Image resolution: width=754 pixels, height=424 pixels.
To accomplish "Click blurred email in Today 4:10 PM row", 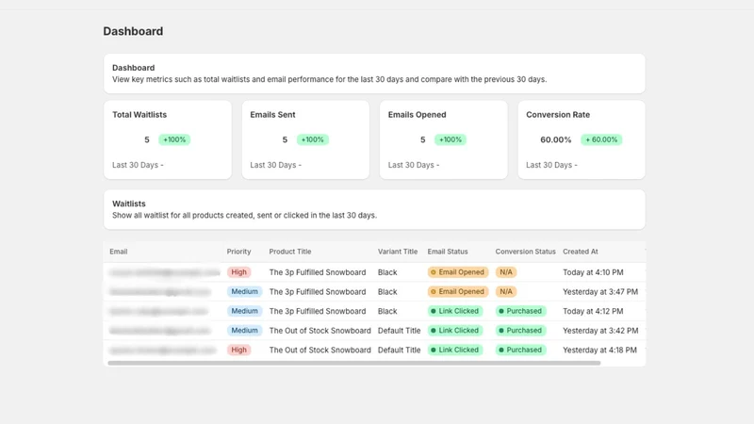I will (164, 272).
